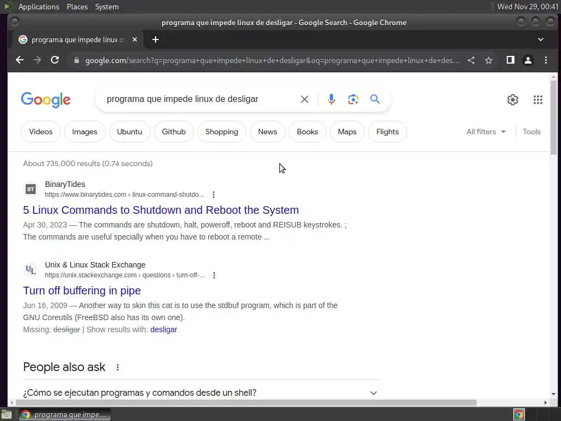Click the 'BinaryTides' site name
Viewport: 561px width, 421px height.
(x=65, y=184)
